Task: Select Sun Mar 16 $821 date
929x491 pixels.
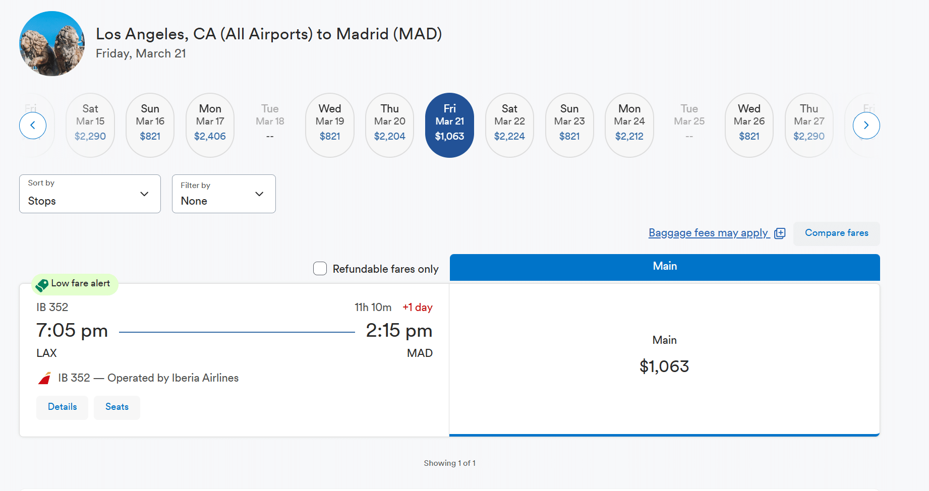Action: click(150, 125)
